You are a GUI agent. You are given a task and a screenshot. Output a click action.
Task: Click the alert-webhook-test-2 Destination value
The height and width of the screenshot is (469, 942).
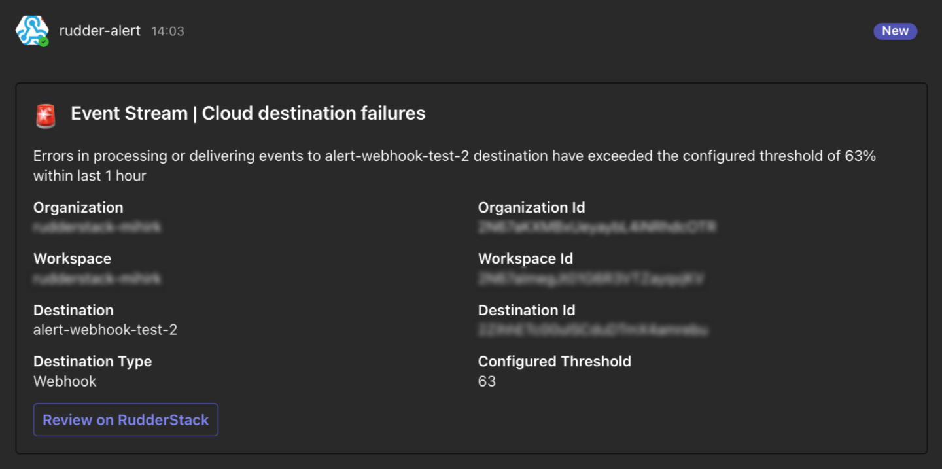pos(105,330)
